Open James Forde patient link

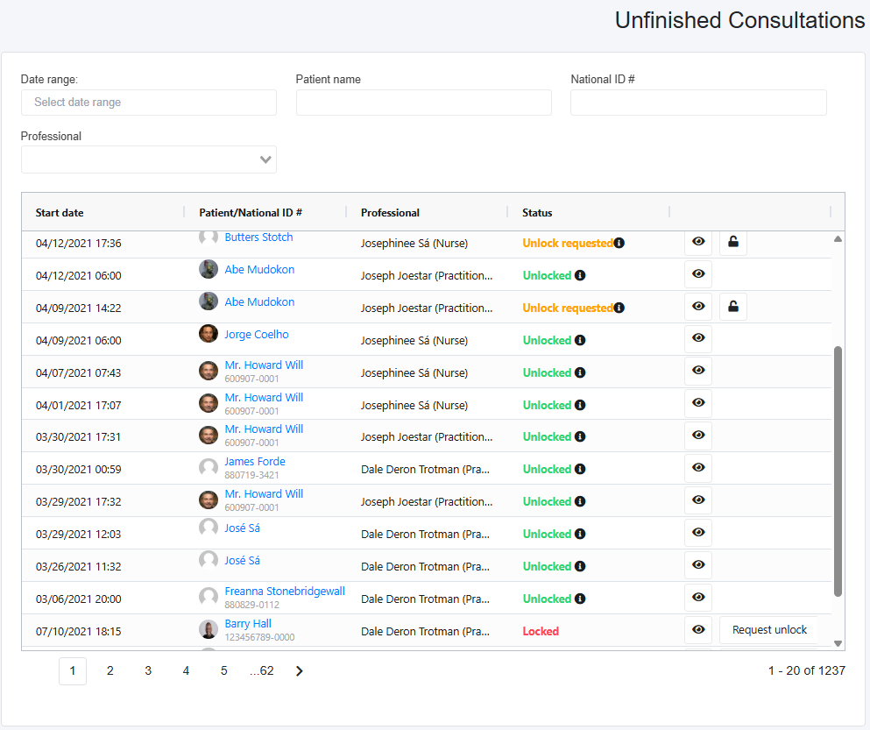coord(255,462)
